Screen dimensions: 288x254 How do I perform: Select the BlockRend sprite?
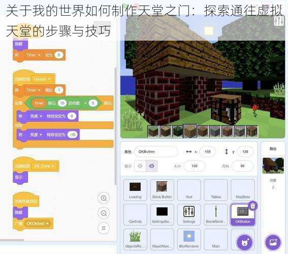[x=216, y=214]
